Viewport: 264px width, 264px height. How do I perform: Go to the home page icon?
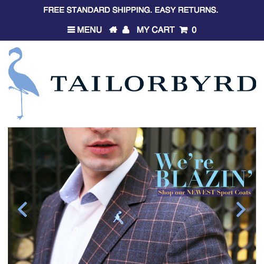[113, 30]
